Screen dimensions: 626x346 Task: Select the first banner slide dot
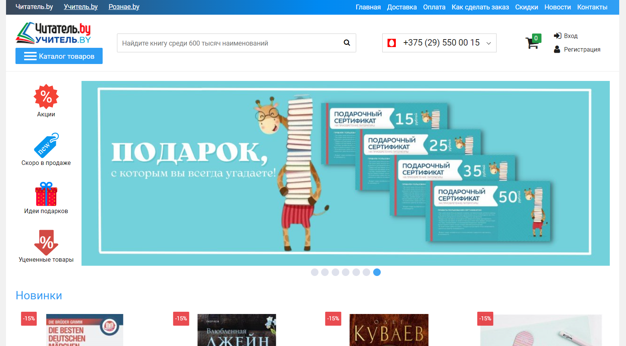pyautogui.click(x=315, y=272)
